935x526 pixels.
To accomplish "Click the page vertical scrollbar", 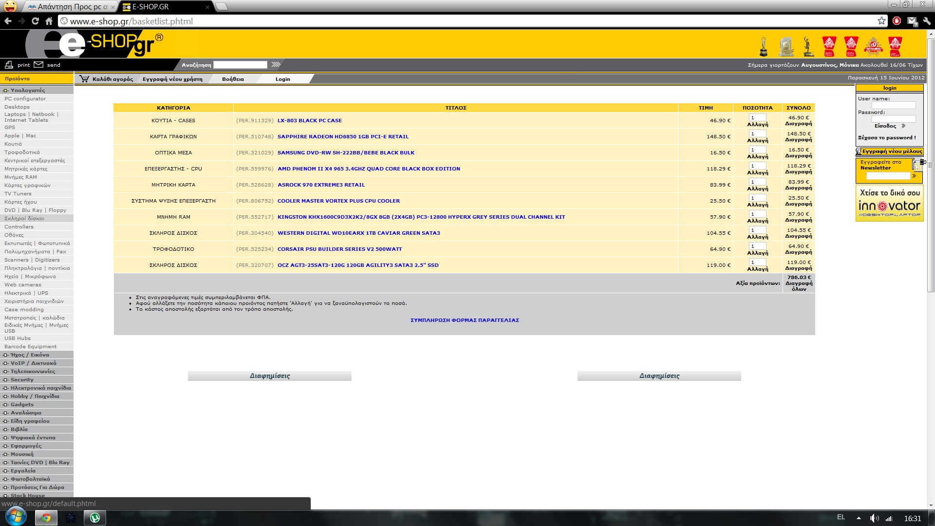I will [x=931, y=166].
